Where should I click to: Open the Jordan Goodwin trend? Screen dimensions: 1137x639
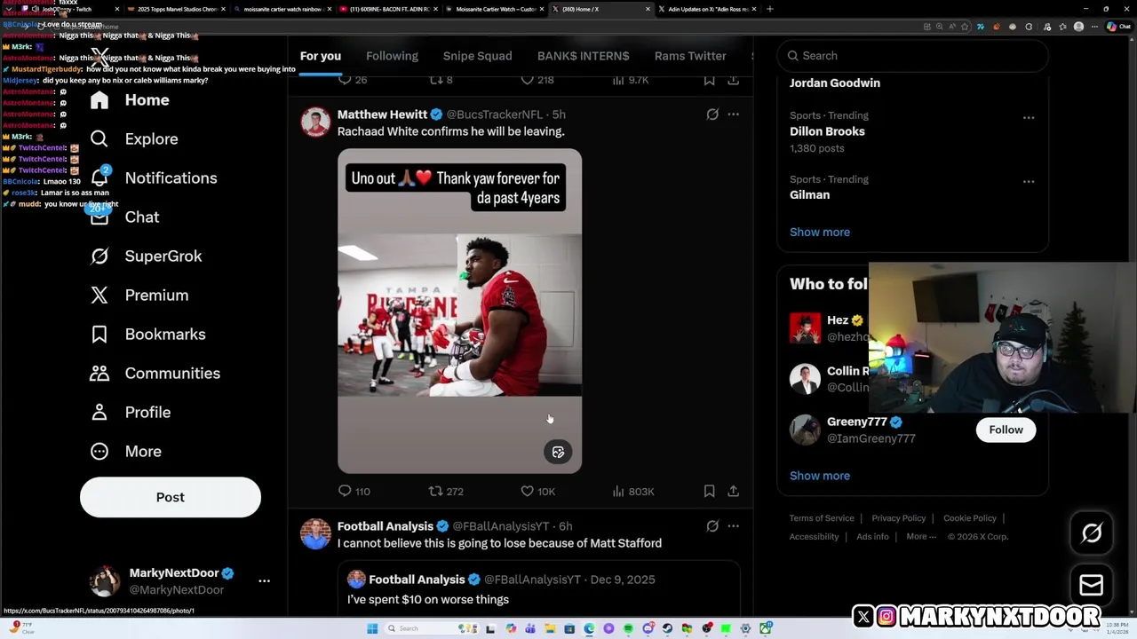click(x=835, y=83)
